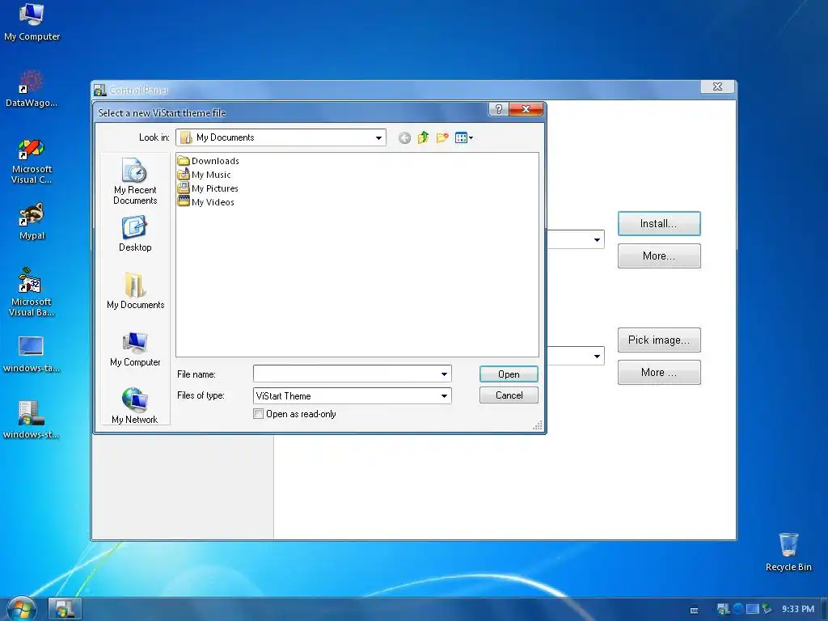Expand the File name dropdown arrow
Image resolution: width=828 pixels, height=621 pixels.
(x=444, y=374)
